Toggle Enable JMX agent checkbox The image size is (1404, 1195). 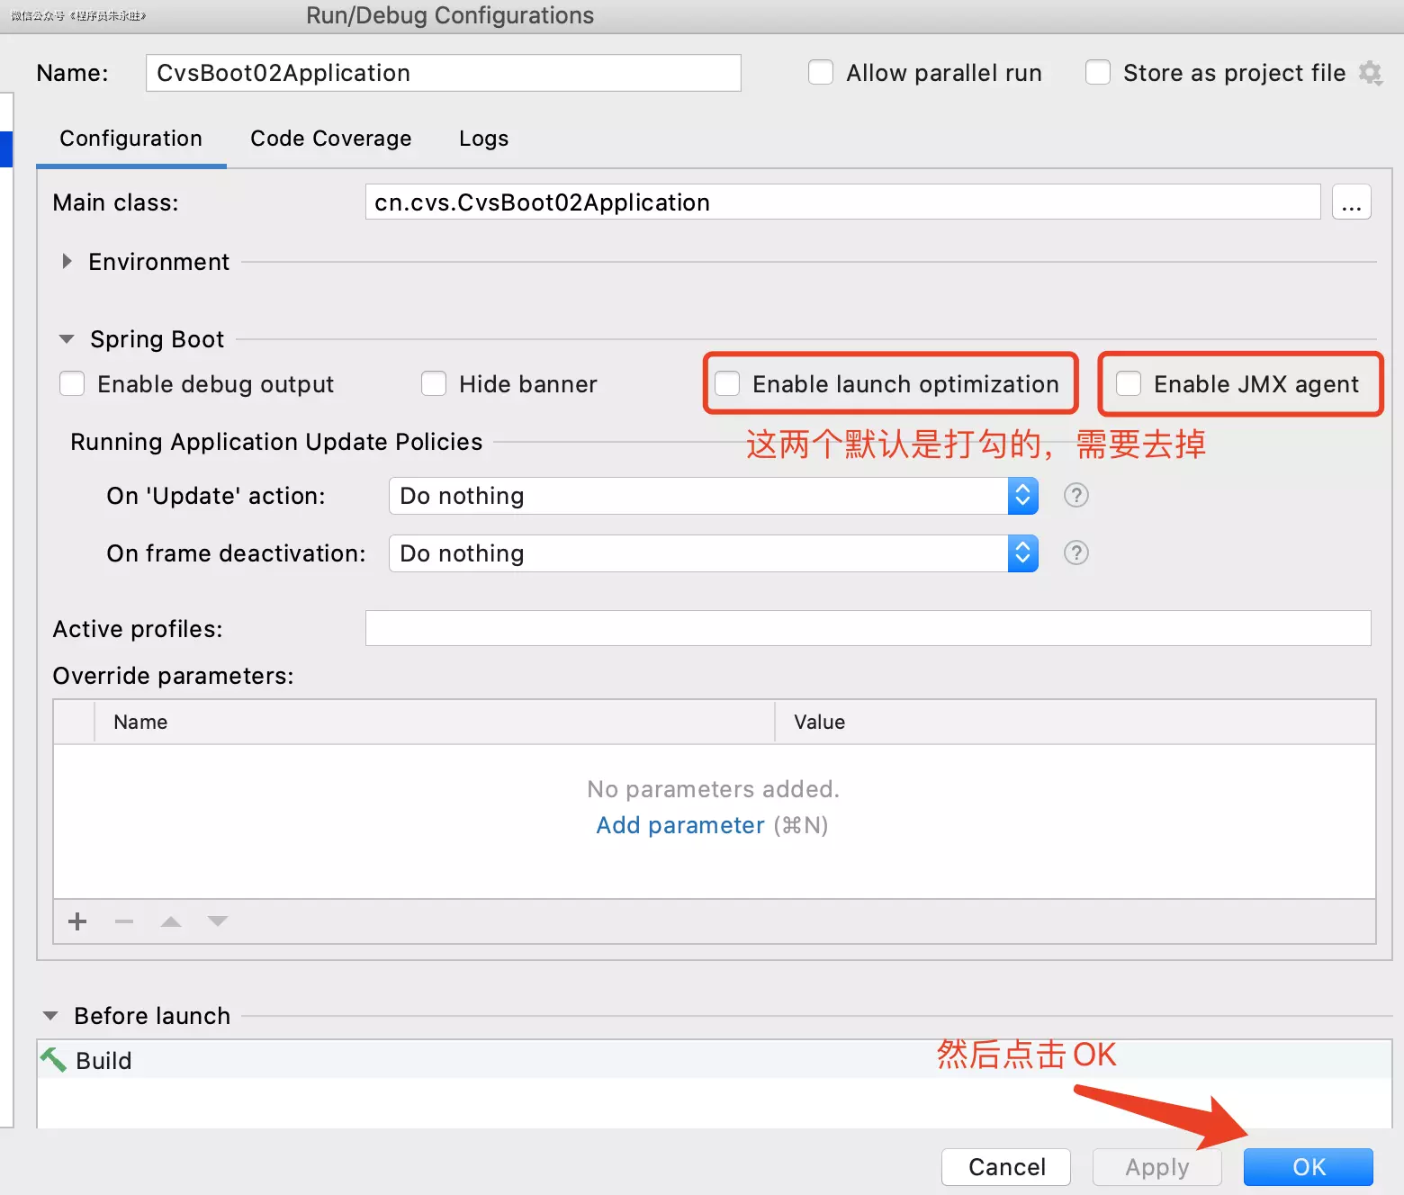[1129, 384]
